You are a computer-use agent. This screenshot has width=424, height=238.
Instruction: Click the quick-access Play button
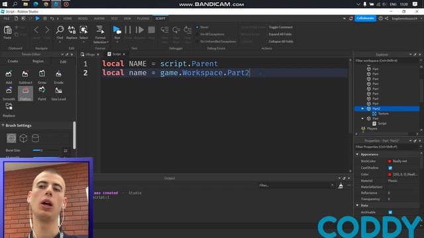pos(38,19)
